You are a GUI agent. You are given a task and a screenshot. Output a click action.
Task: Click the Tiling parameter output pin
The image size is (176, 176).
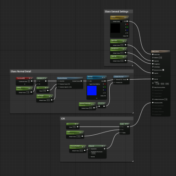click(31, 92)
